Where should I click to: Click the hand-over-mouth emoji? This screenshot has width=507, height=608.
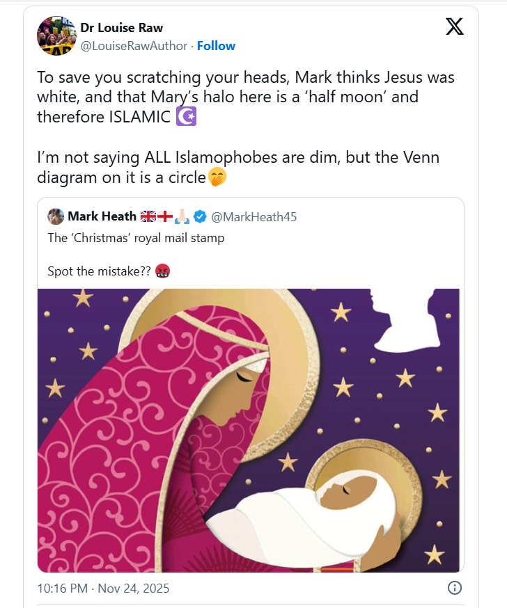tap(218, 177)
